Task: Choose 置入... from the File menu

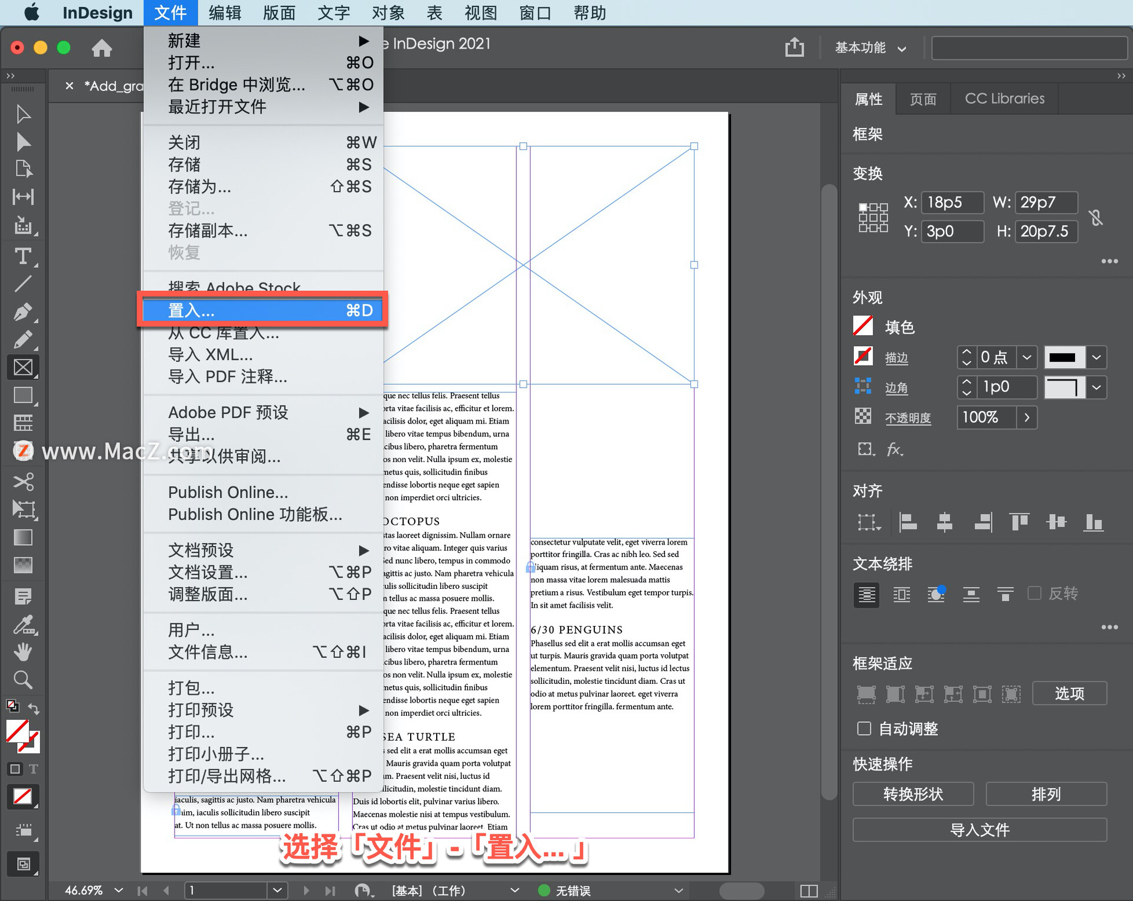Action: coord(263,310)
